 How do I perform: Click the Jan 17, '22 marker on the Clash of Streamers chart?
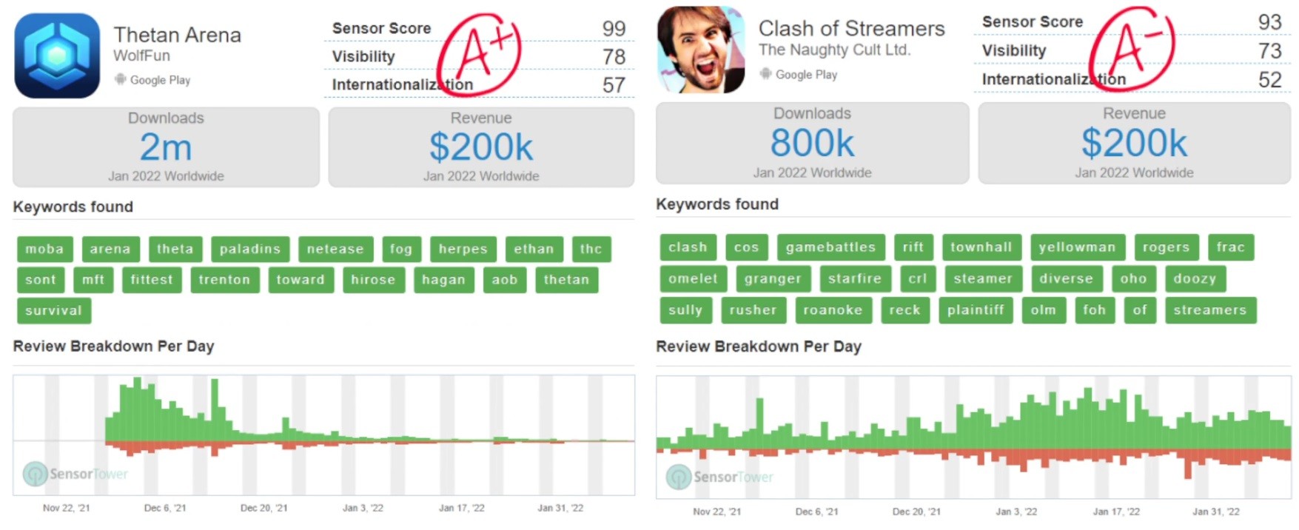point(1116,511)
